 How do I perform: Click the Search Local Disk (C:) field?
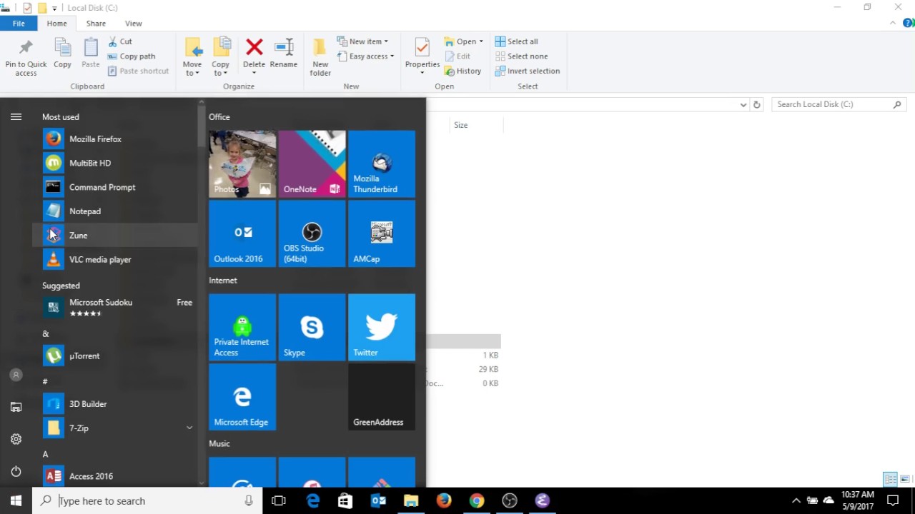839,104
